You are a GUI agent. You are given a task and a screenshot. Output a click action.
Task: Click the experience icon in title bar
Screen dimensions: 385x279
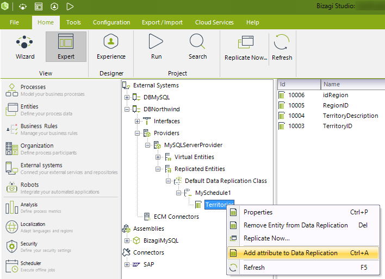[54, 7]
